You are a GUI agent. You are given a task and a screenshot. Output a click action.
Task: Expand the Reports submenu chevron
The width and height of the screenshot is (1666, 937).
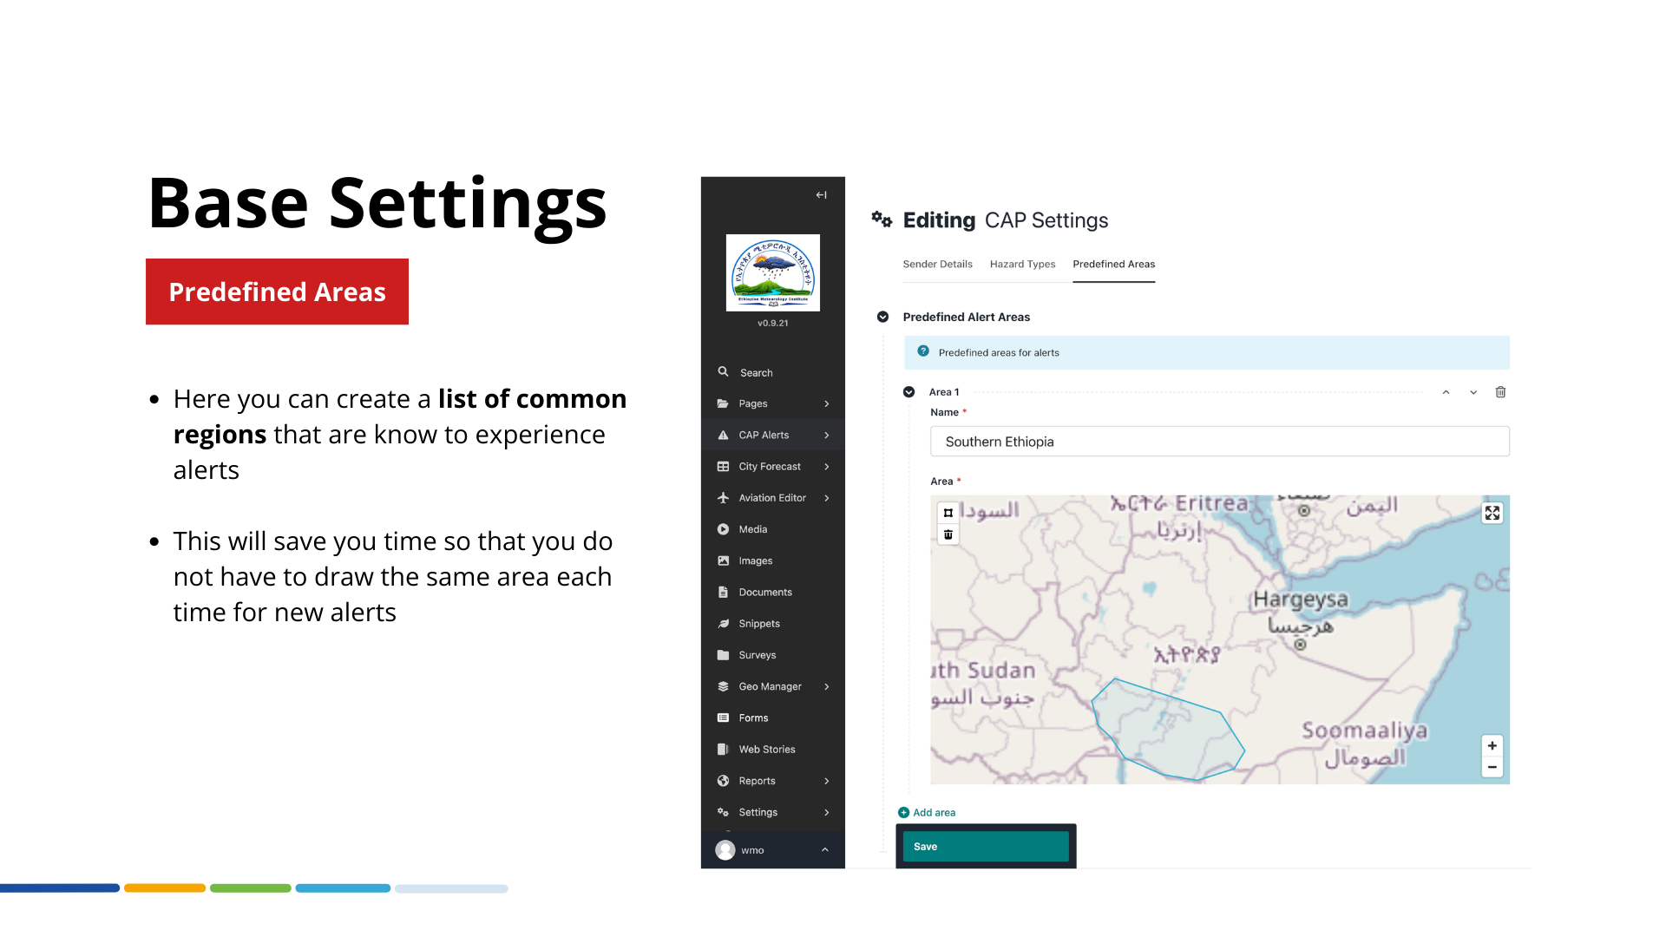click(x=827, y=781)
